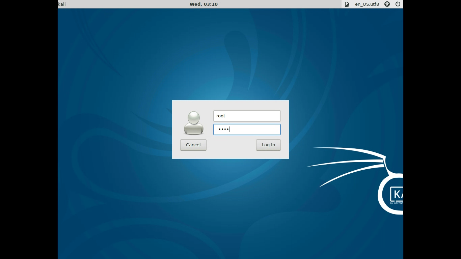The image size is (461, 259).
Task: Cancel the login attempt
Action: 193,145
